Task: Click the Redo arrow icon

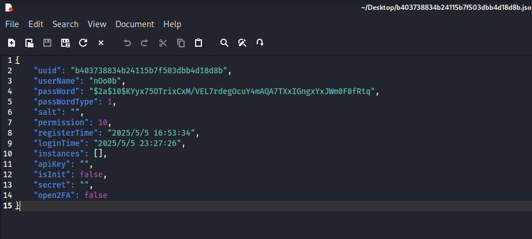Action: pyautogui.click(x=145, y=43)
